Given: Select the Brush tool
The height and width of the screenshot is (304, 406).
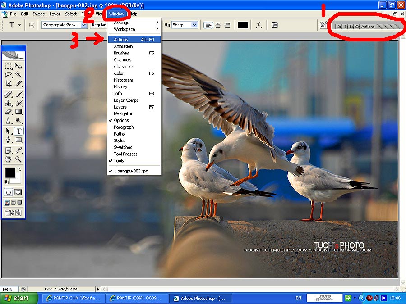Looking at the screenshot, I should [18, 95].
